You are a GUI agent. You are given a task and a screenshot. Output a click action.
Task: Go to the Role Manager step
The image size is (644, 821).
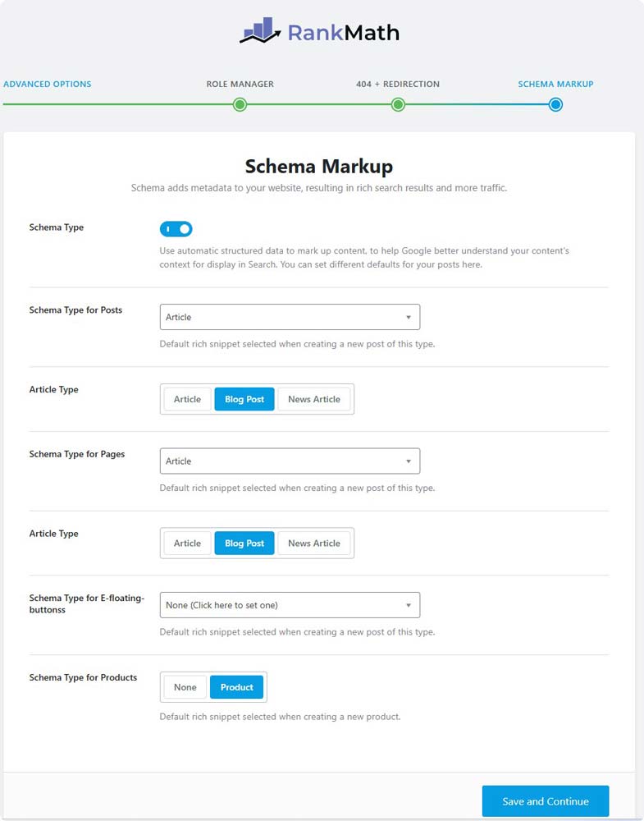(x=240, y=84)
